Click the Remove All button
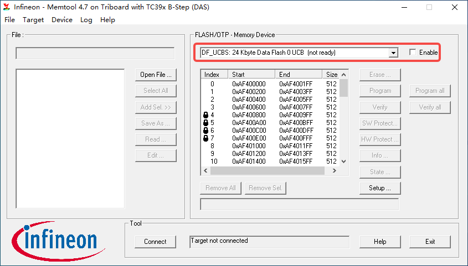 pos(220,188)
